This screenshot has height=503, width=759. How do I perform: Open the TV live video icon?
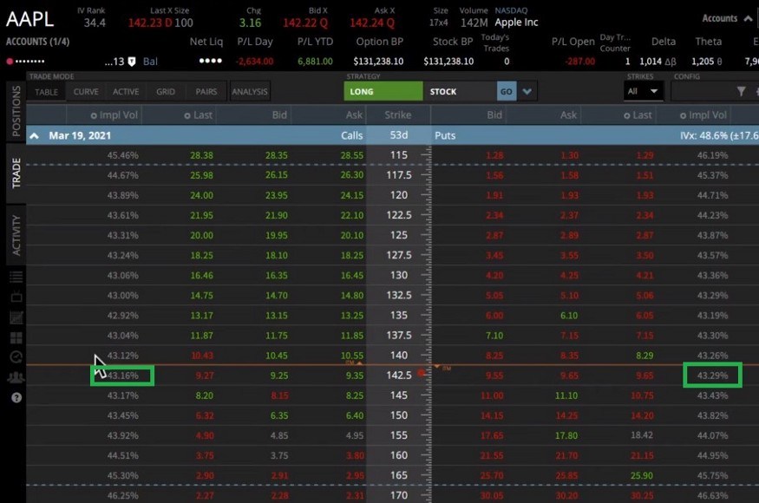pyautogui.click(x=16, y=297)
